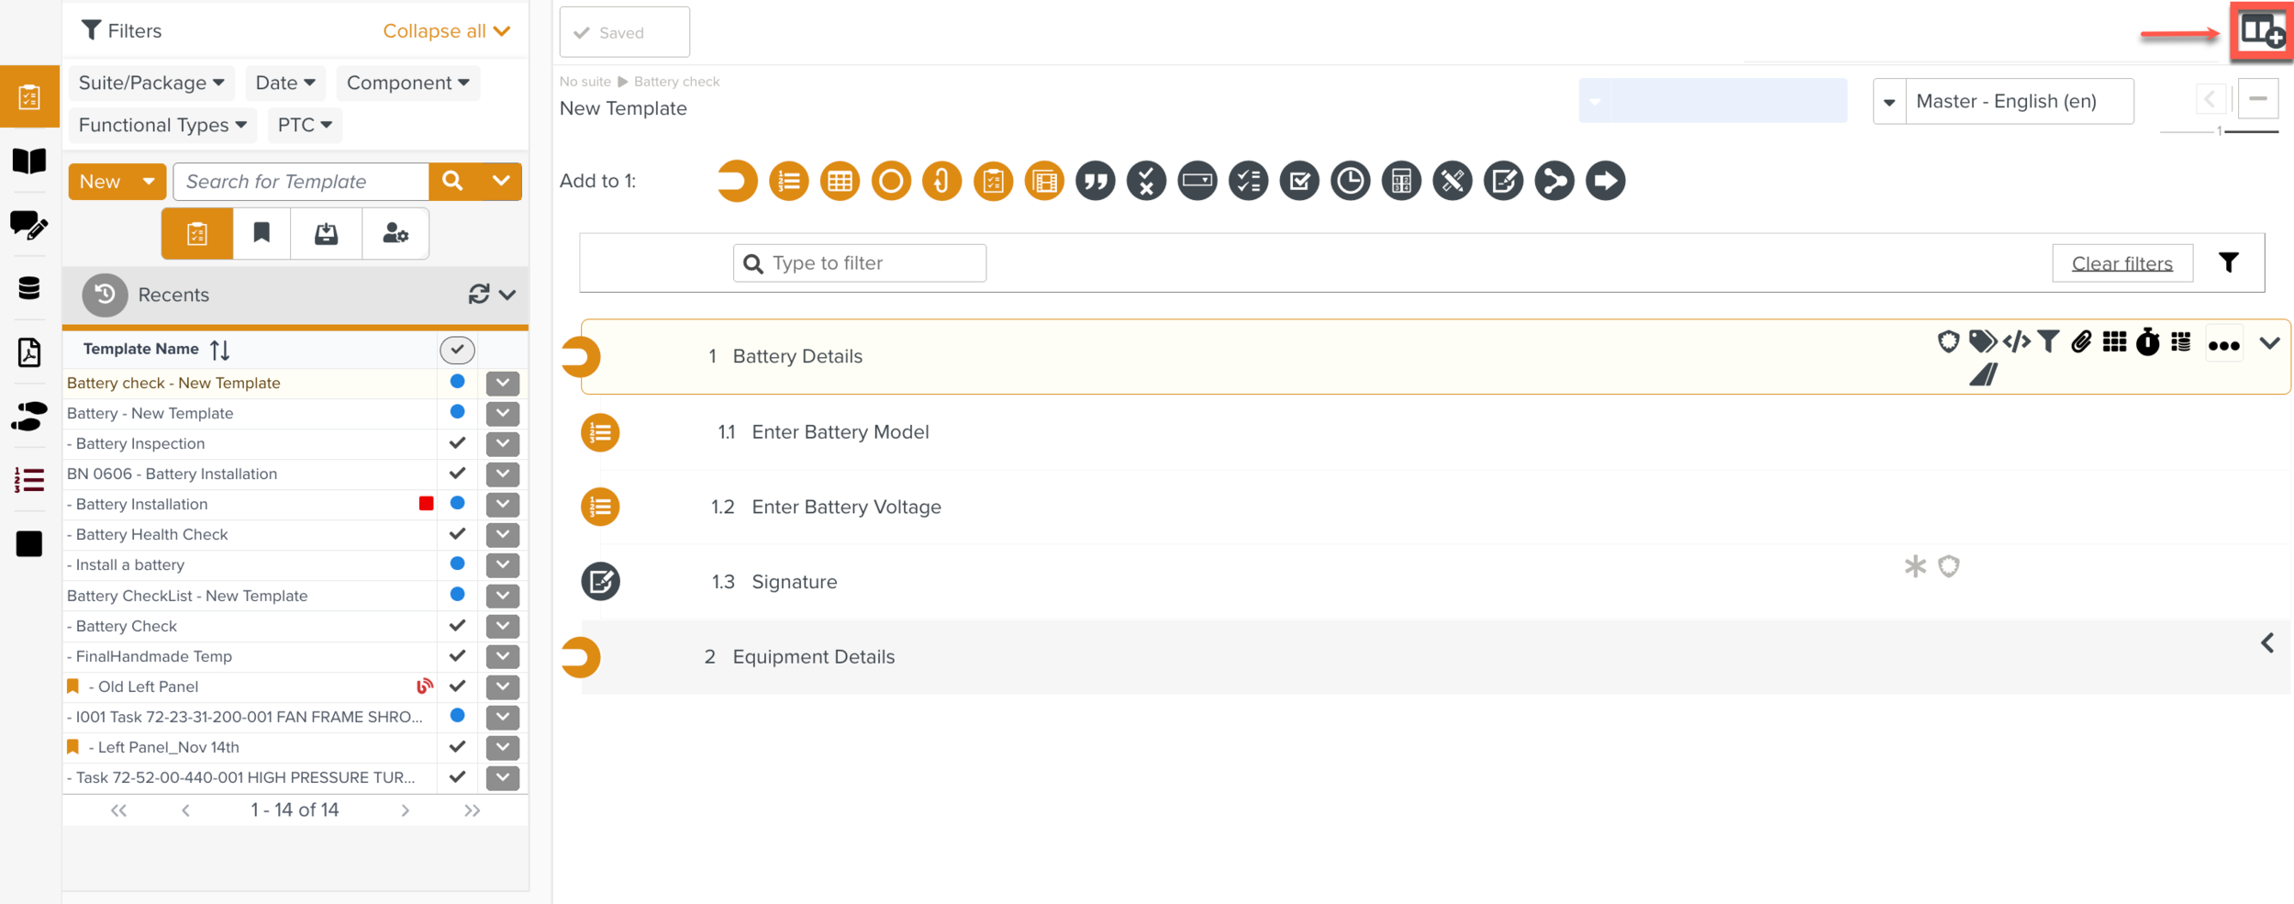Click the blue status dot on Battery check row
The image size is (2294, 904).
456,383
